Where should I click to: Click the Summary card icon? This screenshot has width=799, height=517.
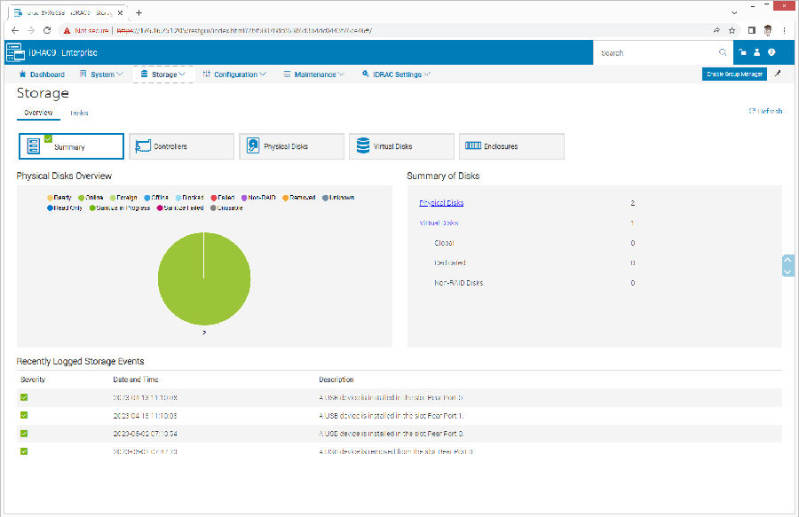[35, 146]
